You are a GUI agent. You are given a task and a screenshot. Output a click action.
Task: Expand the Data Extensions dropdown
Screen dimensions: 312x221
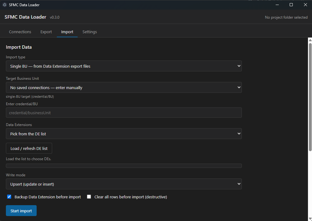(x=124, y=134)
